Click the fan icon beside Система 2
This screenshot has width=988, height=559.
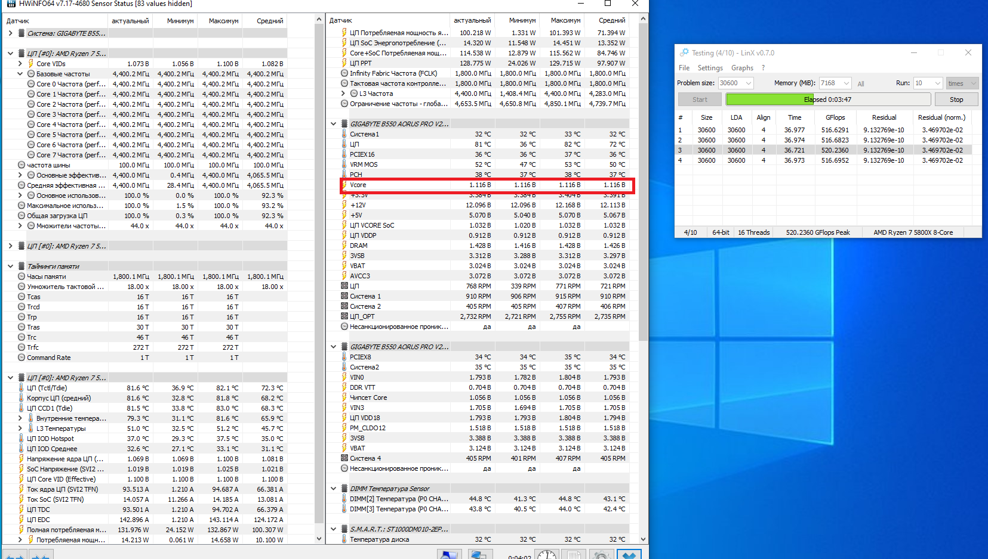coord(344,306)
